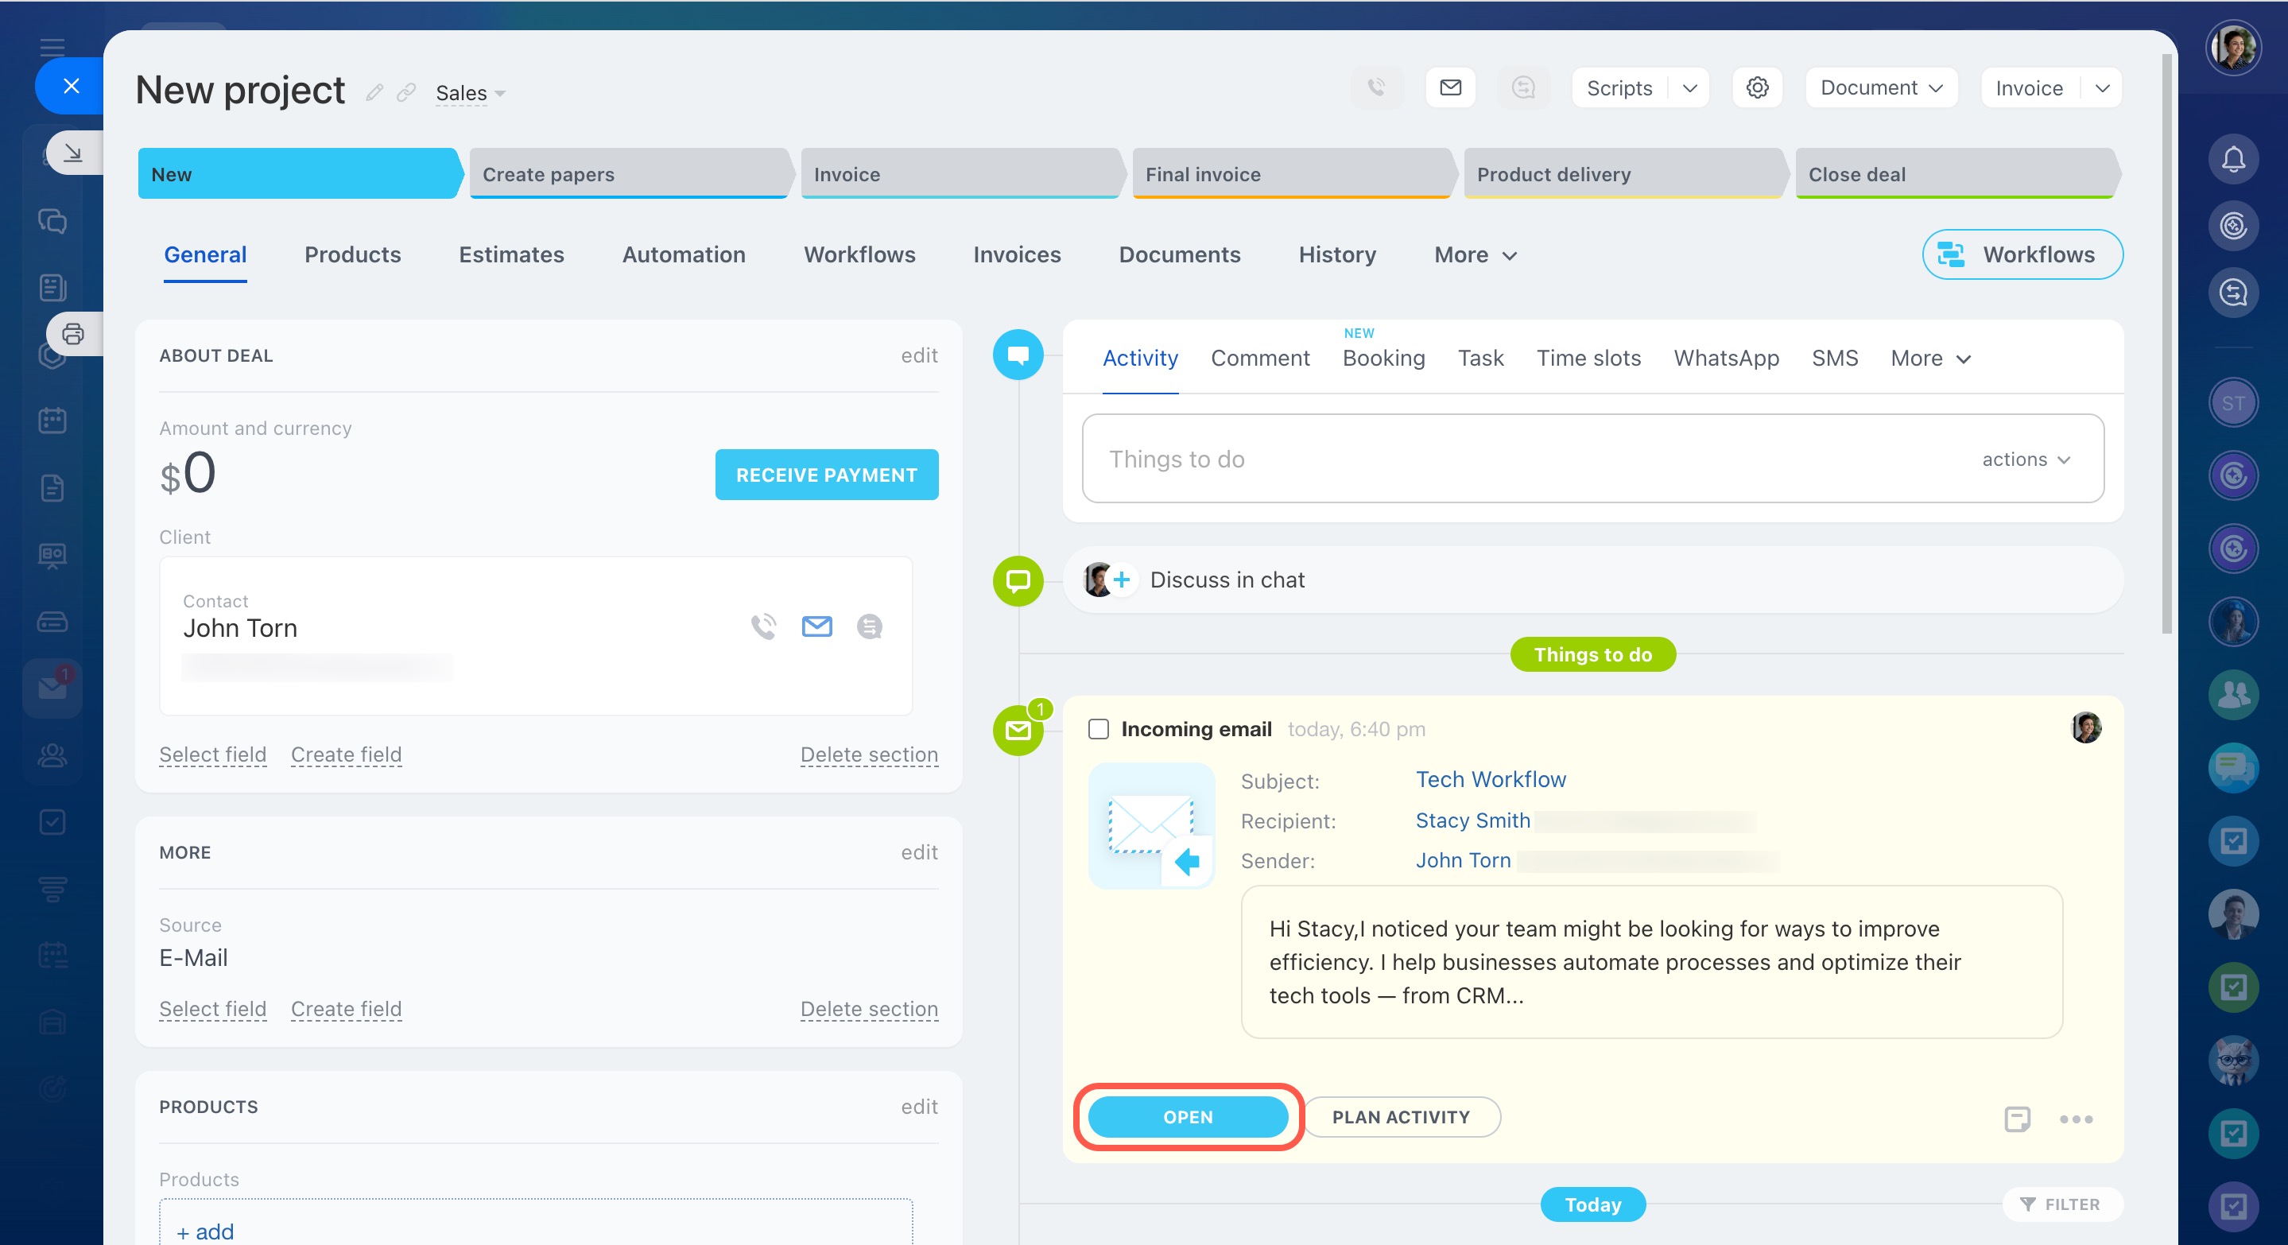Click the phone icon beside John Torn
The image size is (2288, 1245).
point(763,626)
